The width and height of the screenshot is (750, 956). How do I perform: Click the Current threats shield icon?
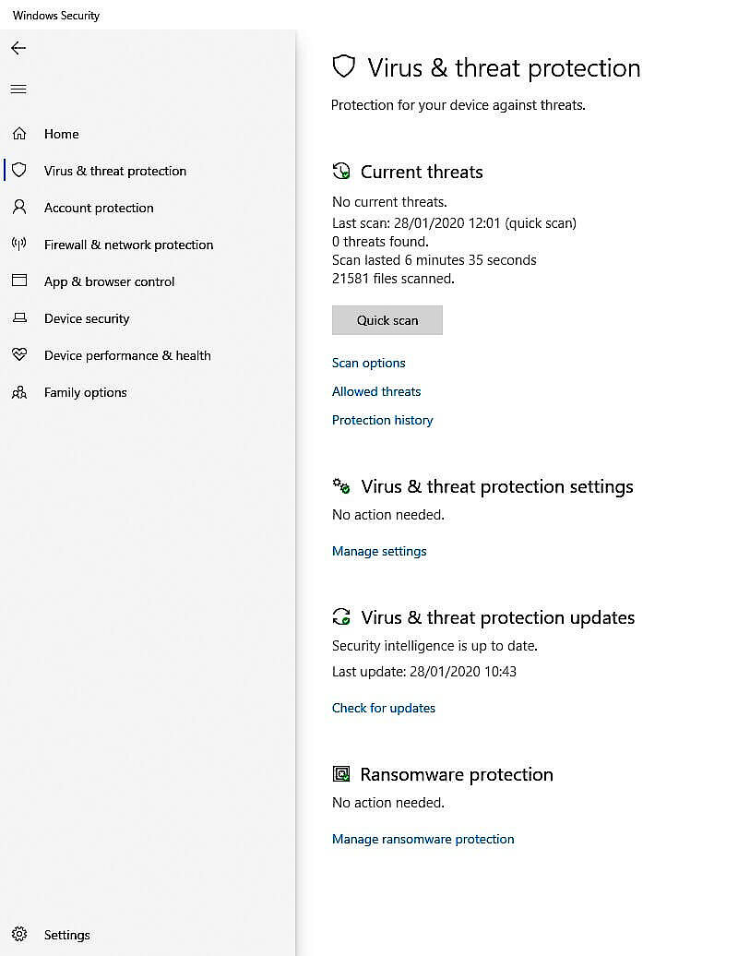tap(341, 171)
